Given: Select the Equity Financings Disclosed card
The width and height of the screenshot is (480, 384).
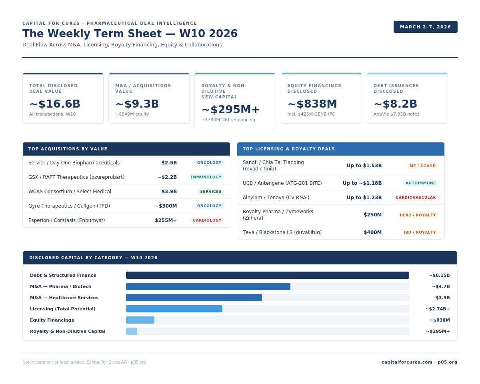Looking at the screenshot, I should [x=321, y=98].
